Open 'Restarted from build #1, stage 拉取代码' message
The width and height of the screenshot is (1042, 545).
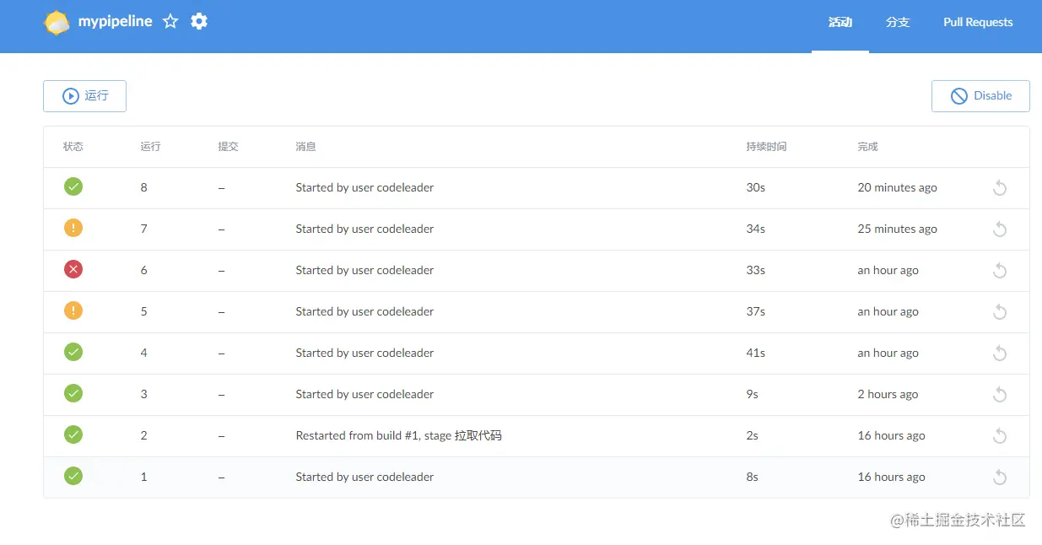399,435
